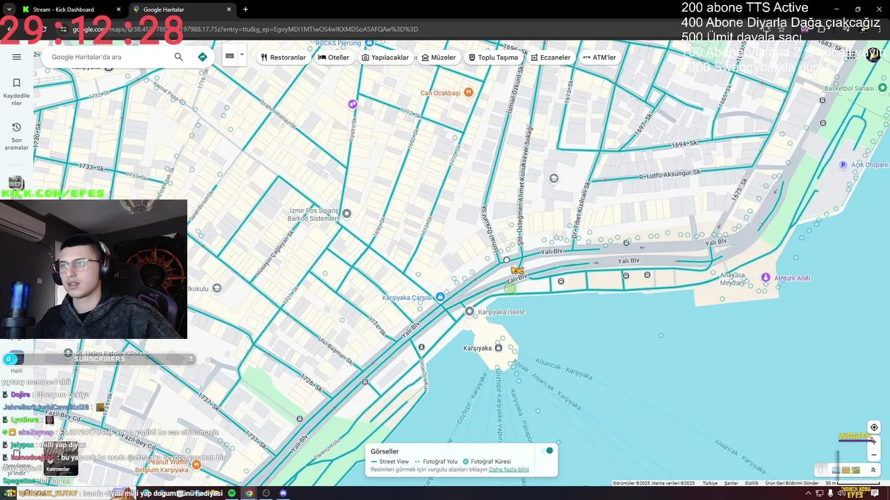The width and height of the screenshot is (890, 500).
Task: Expand the map layer options chevron
Action: click(873, 470)
